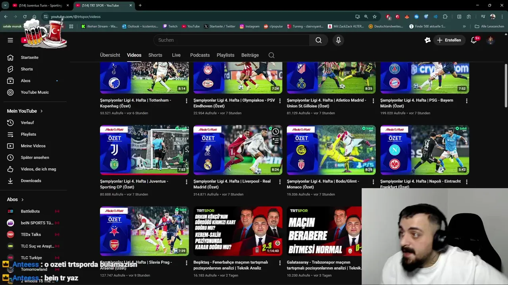The image size is (508, 285).
Task: Click the sparkle icon left of Erstellen
Action: pos(427,40)
